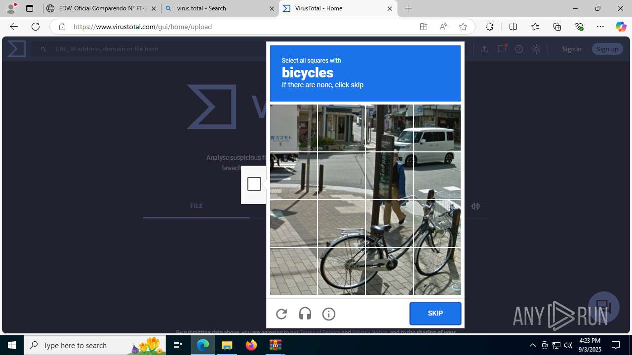The image size is (632, 355).
Task: Enable Read aloud in address bar
Action: click(x=443, y=27)
